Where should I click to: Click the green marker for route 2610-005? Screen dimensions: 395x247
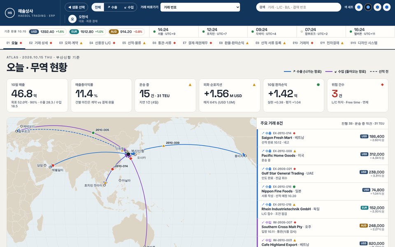93,133
